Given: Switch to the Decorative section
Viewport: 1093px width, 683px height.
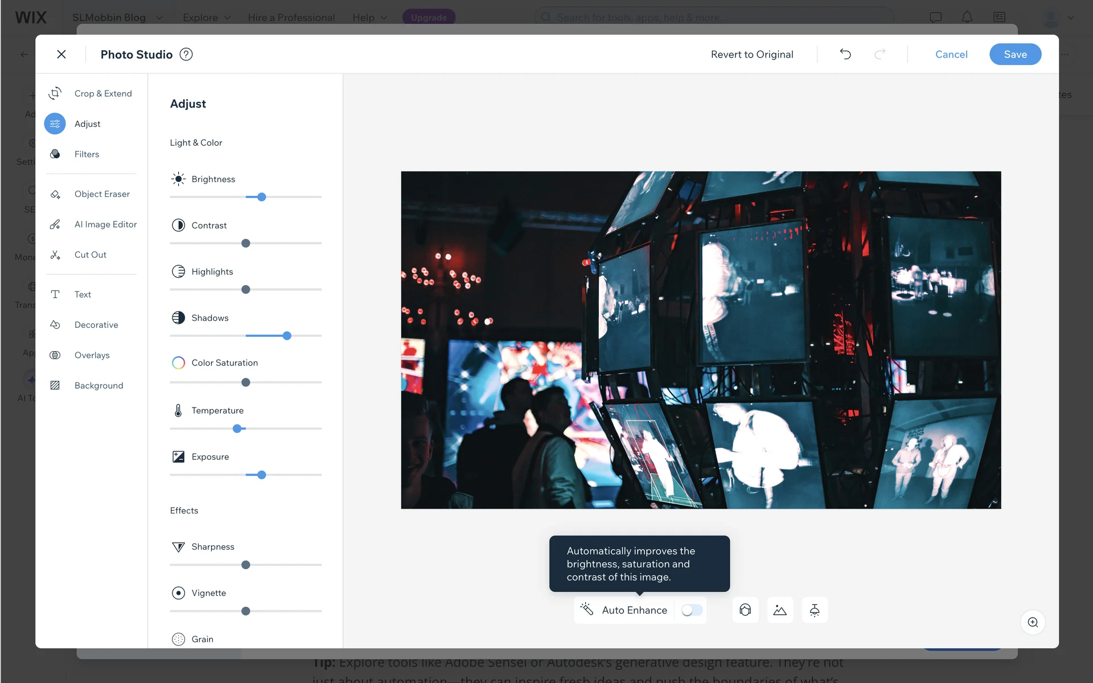Looking at the screenshot, I should (96, 325).
